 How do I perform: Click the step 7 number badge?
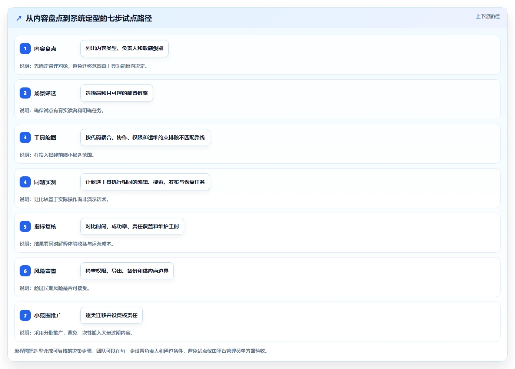(x=25, y=315)
